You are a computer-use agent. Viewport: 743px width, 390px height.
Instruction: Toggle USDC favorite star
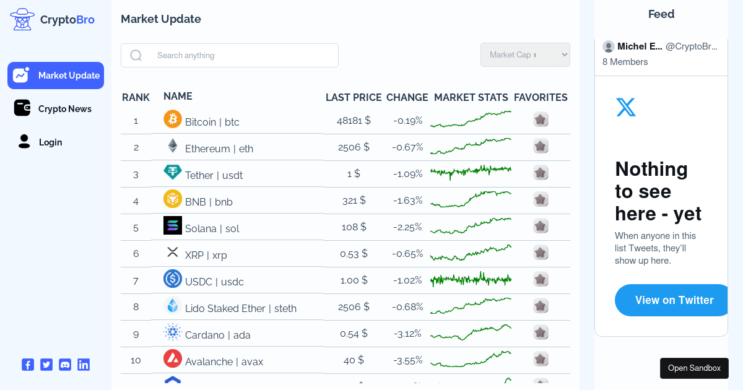541,279
